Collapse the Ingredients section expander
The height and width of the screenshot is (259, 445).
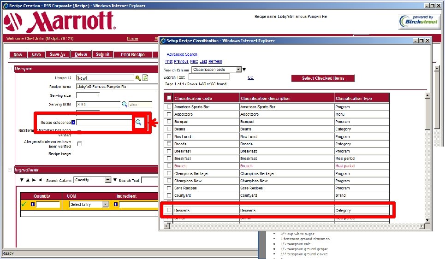coord(10,170)
